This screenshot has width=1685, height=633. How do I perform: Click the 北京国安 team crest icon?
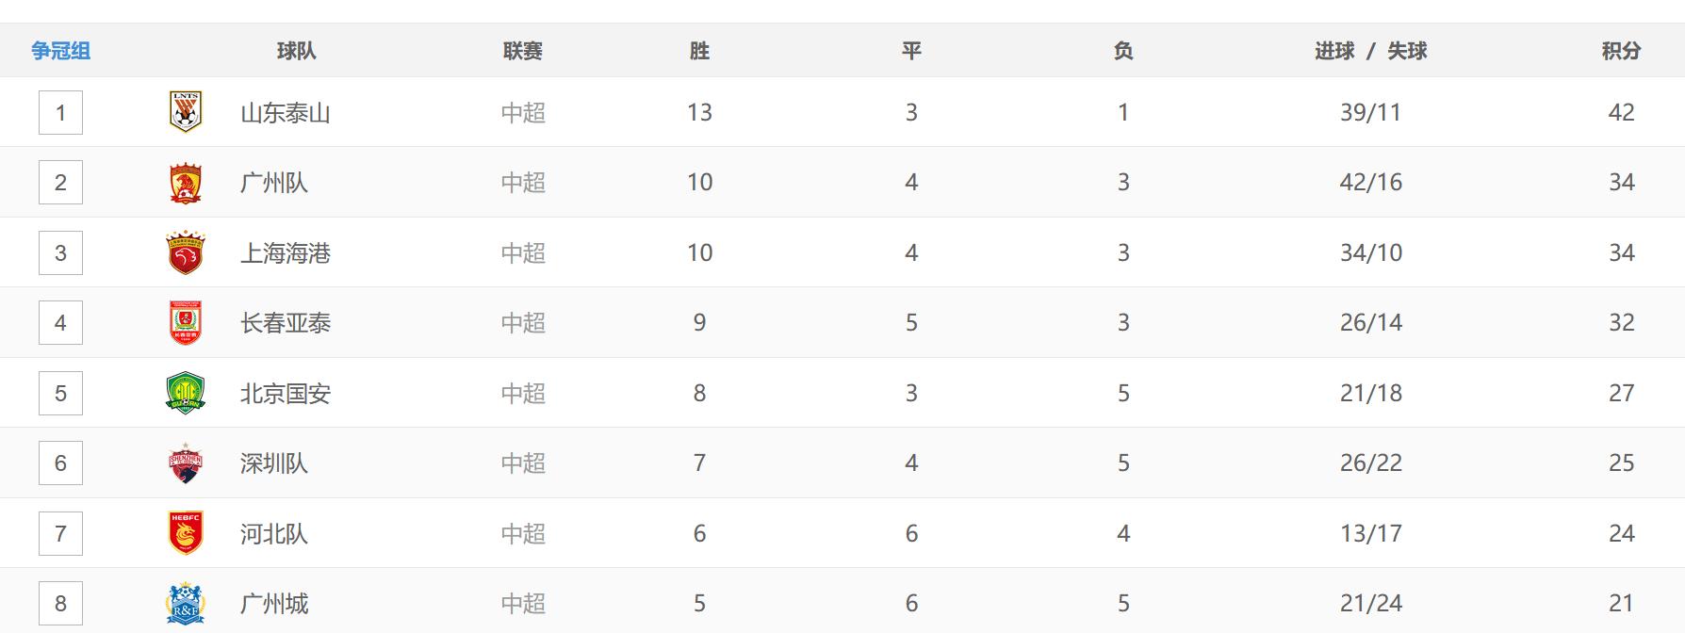pos(186,393)
